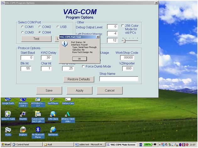Open the BatteryCare desktop shortcut
The height and width of the screenshot is (148, 198).
coord(68,102)
